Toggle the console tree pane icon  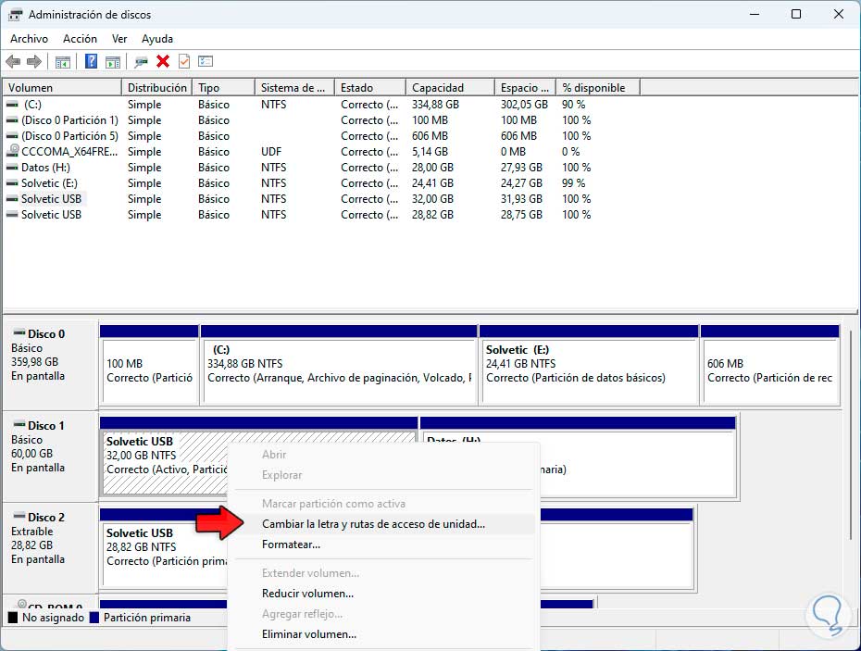click(63, 61)
